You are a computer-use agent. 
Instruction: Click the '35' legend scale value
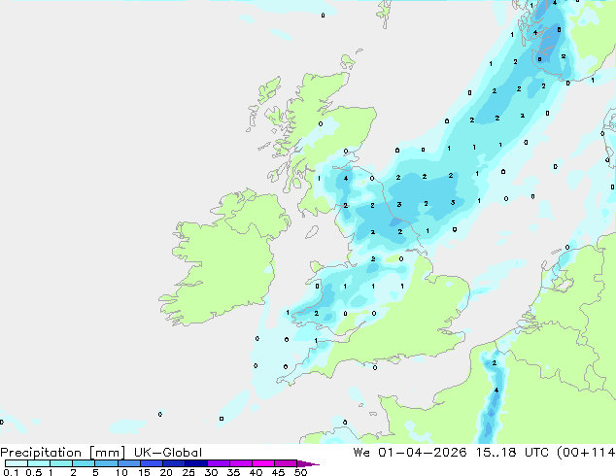click(233, 472)
